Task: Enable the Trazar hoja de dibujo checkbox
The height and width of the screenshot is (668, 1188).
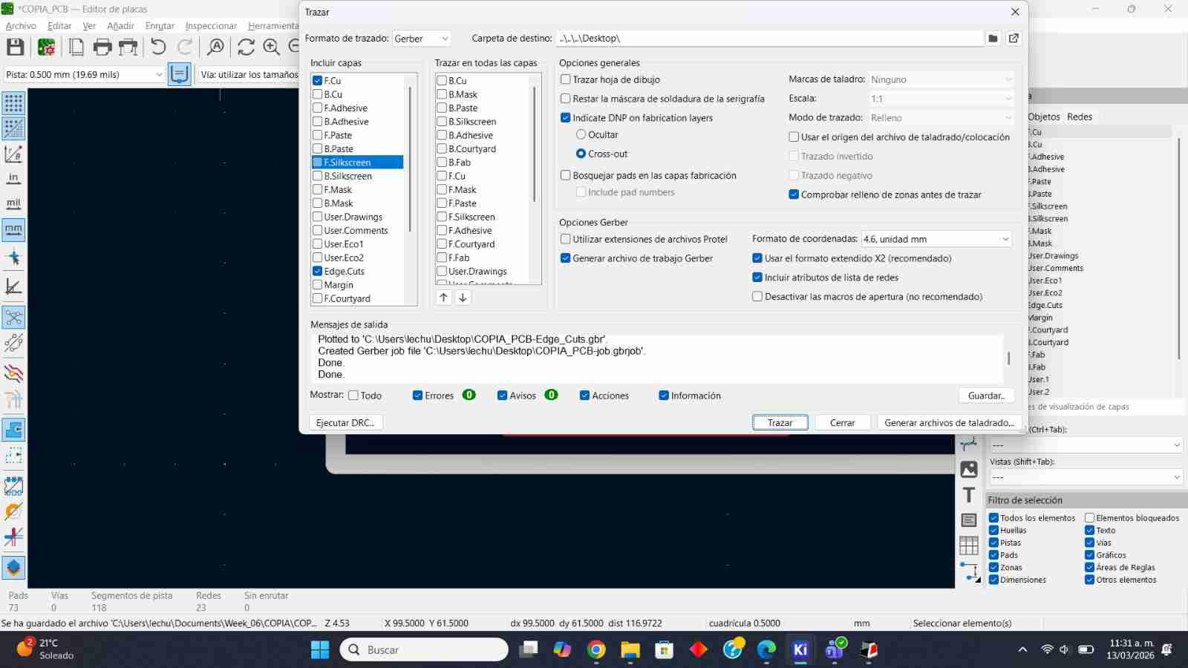Action: tap(565, 79)
